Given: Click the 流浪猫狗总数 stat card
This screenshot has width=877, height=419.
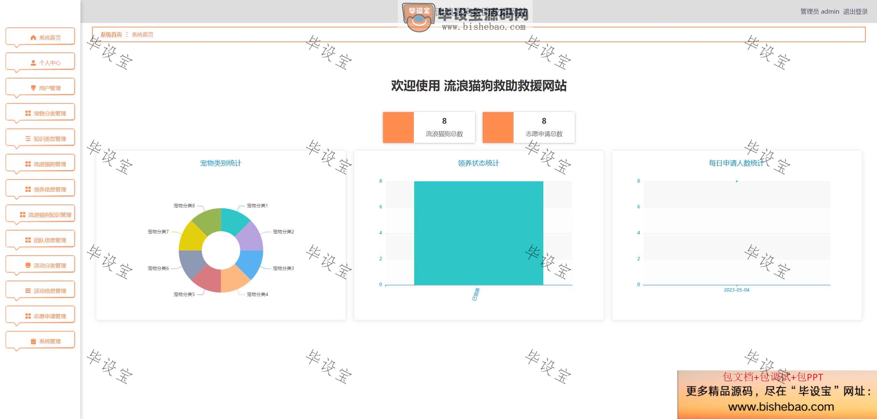Looking at the screenshot, I should (429, 127).
